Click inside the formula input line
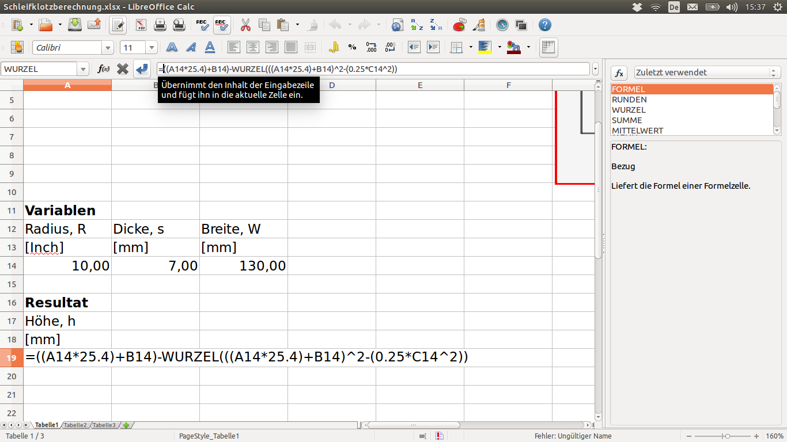787x442 pixels. point(373,69)
